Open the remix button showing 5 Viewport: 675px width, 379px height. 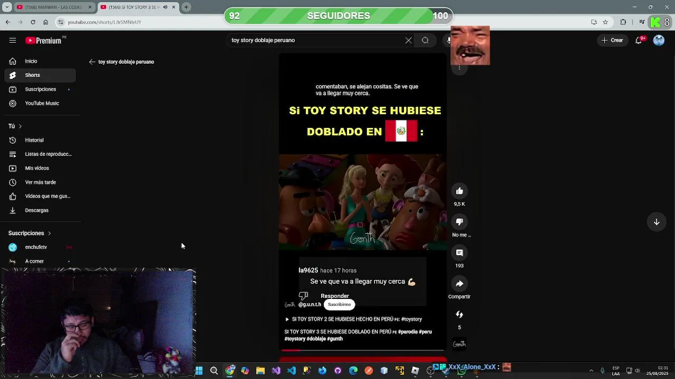pyautogui.click(x=459, y=315)
